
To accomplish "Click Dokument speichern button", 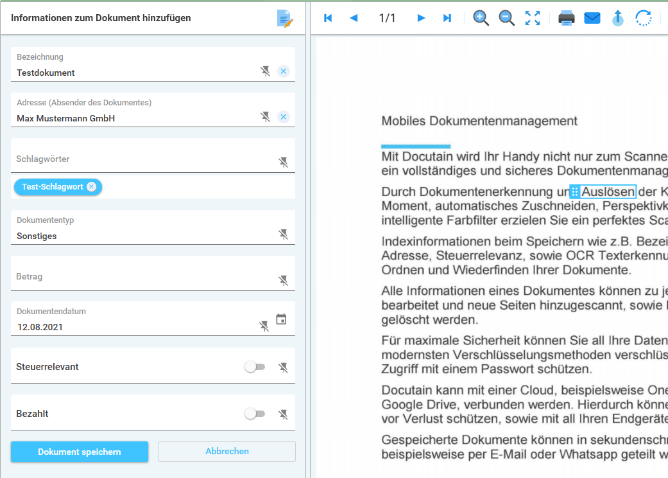I will [x=80, y=452].
